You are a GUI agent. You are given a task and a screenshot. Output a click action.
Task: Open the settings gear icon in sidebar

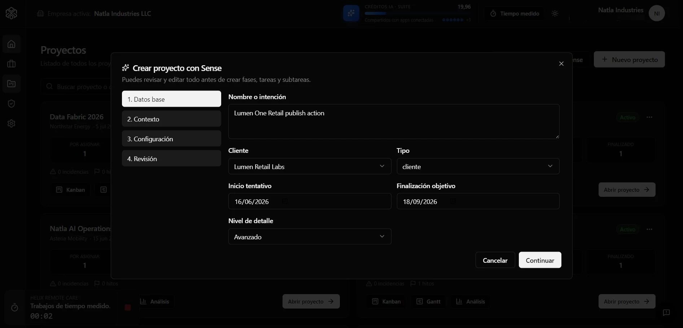click(12, 124)
